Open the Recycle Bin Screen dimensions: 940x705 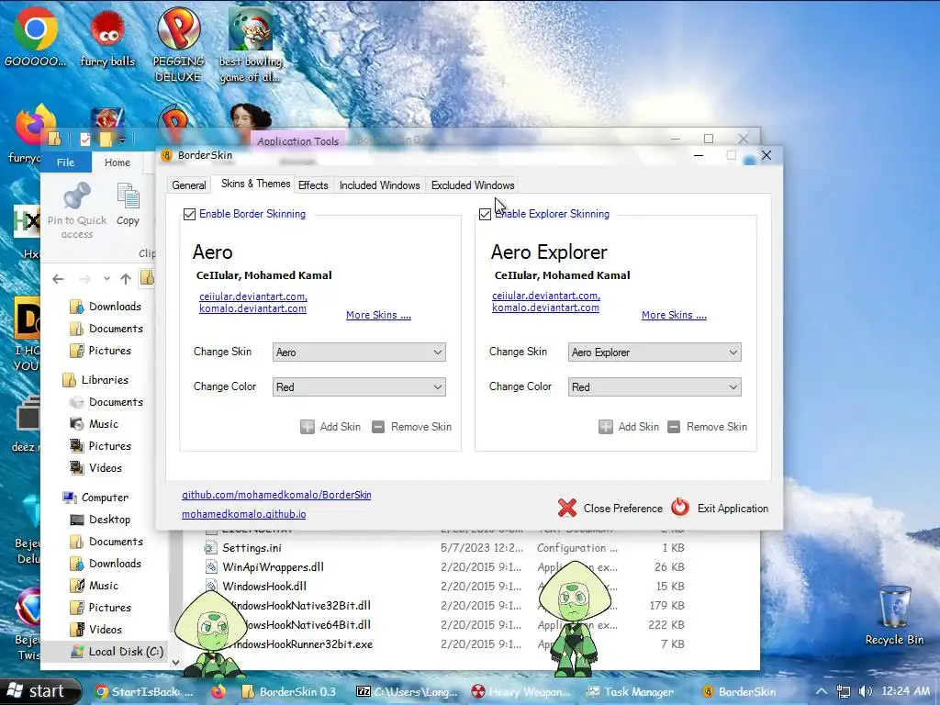coord(894,616)
